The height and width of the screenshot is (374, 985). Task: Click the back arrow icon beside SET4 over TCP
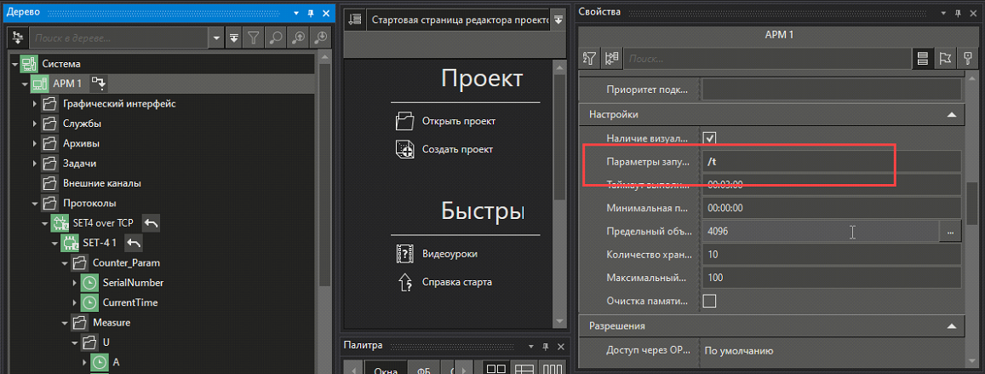tap(150, 223)
